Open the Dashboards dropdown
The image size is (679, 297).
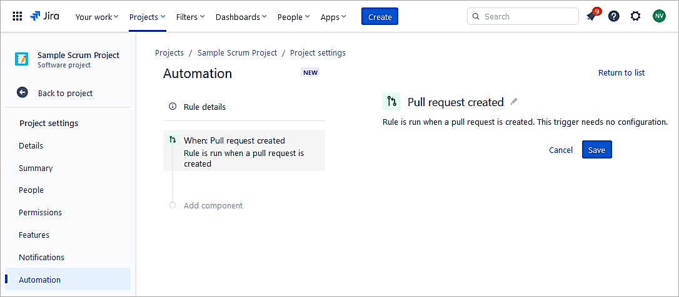[241, 17]
